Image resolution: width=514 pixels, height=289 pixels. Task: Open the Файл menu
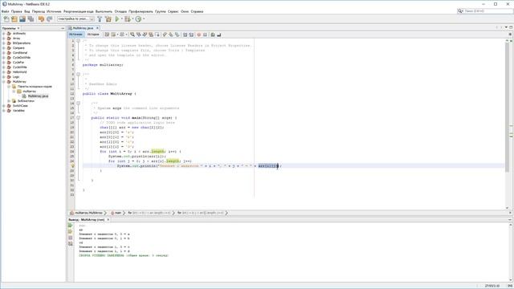coord(6,11)
